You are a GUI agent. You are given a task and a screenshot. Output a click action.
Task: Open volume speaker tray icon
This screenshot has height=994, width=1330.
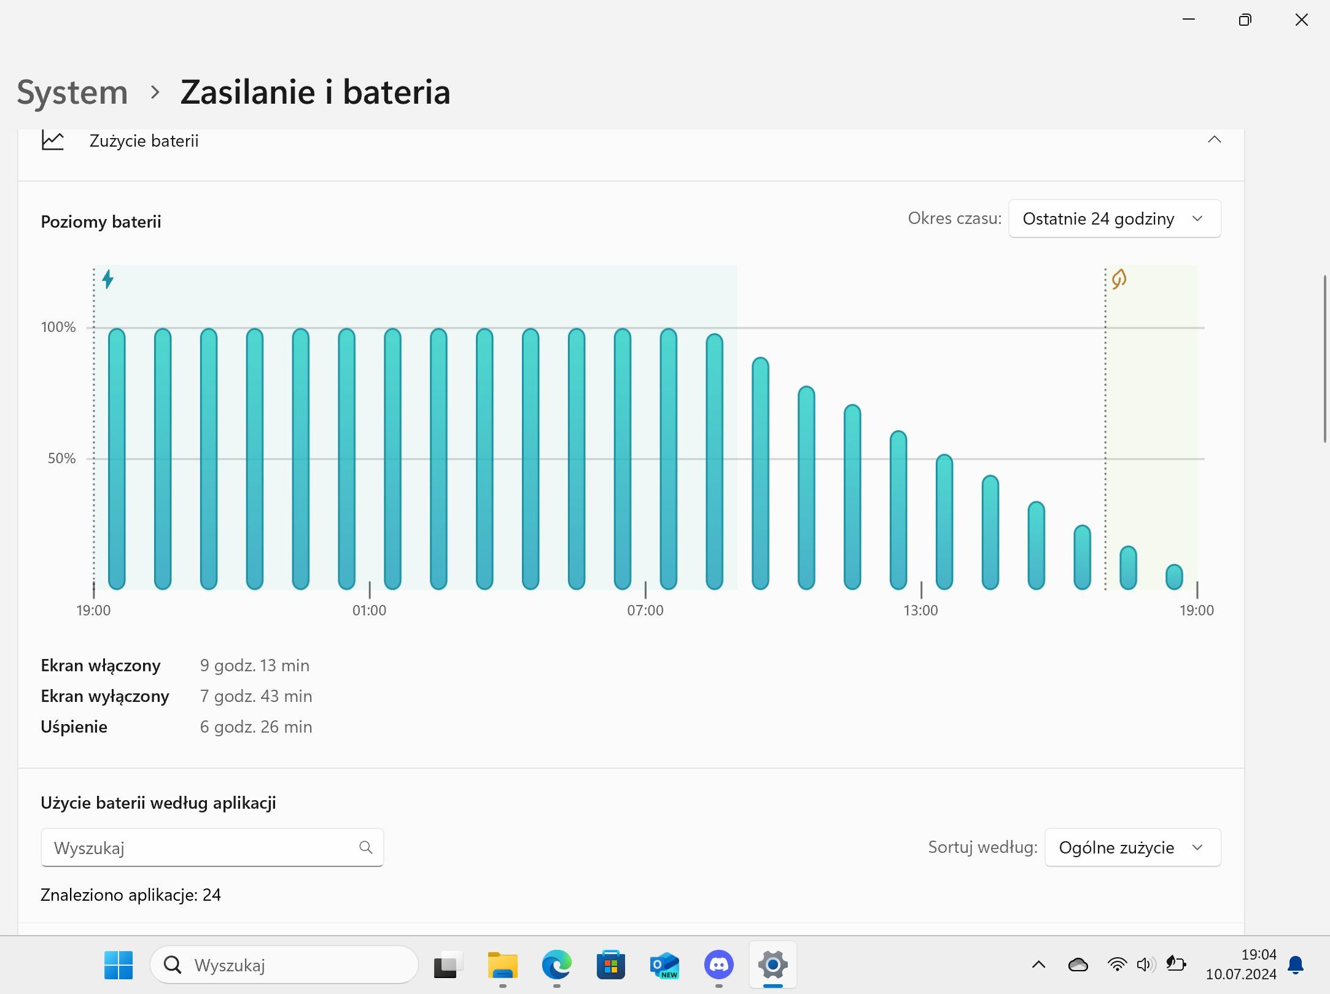click(1146, 965)
